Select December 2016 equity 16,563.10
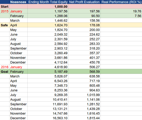 [x=48, y=118]
